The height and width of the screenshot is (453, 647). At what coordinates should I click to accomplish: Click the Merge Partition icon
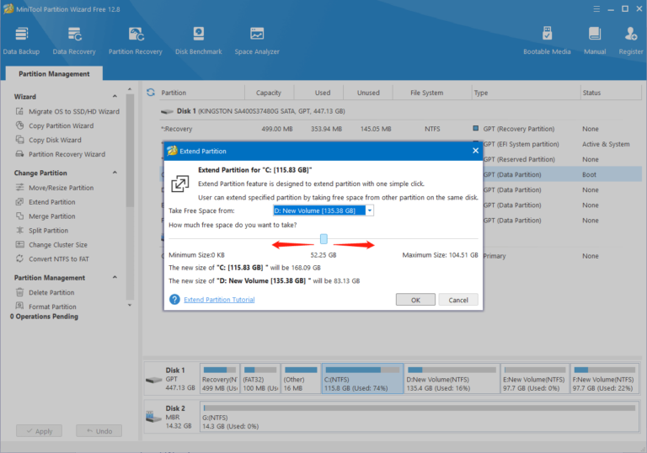tap(19, 216)
